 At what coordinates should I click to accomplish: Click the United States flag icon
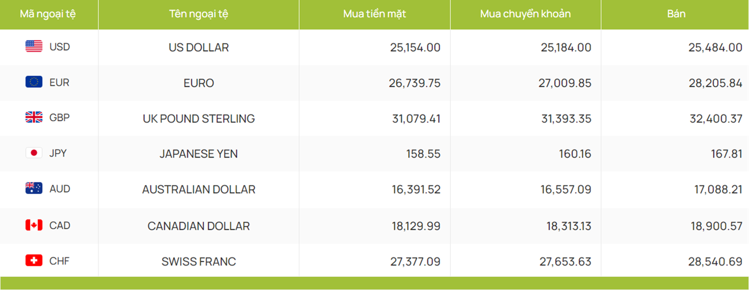coord(34,47)
